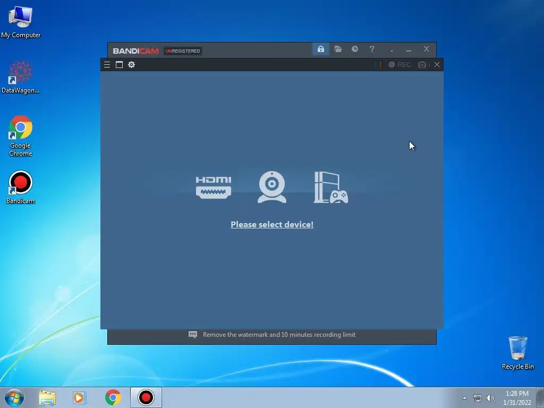Click the Bandicam taskbar button

pyautogui.click(x=146, y=397)
